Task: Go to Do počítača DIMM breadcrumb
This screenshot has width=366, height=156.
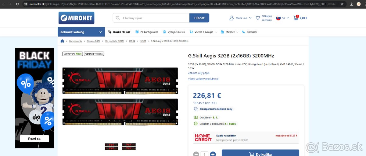Action: [x=115, y=41]
